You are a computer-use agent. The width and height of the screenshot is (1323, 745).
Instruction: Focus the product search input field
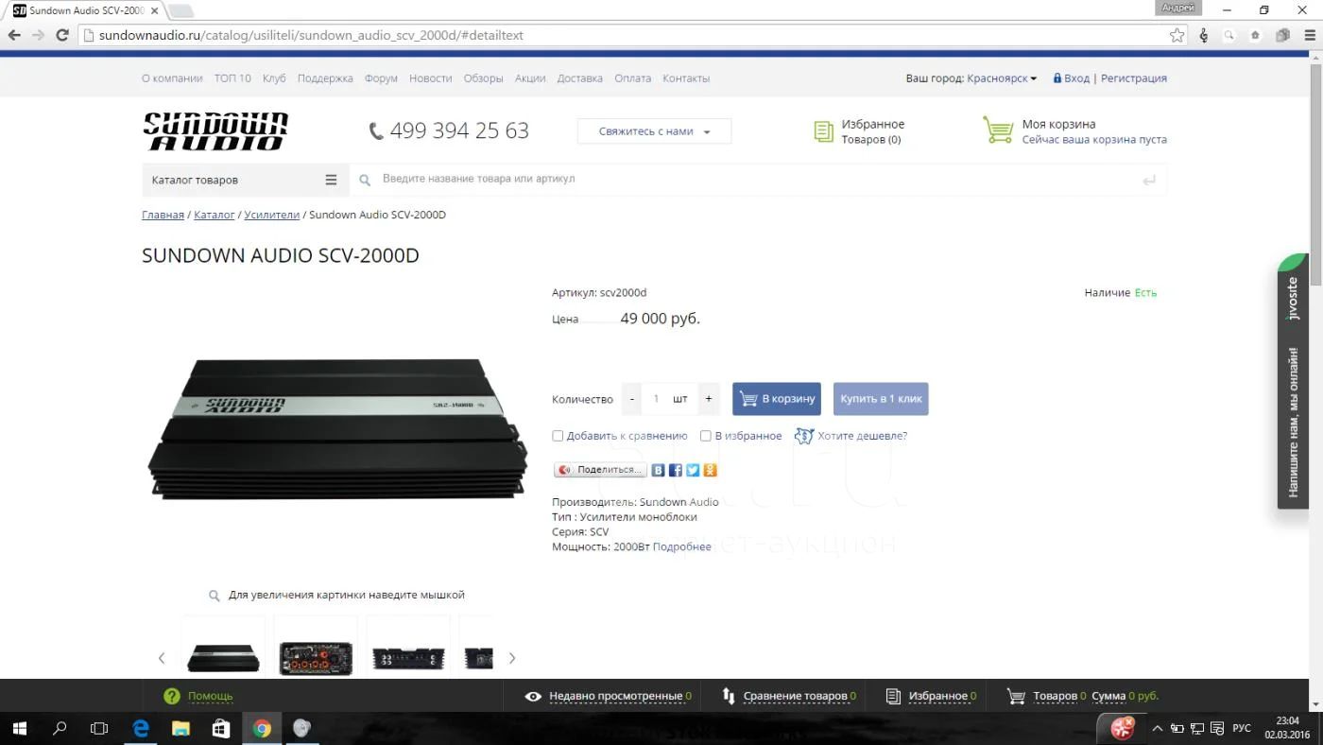pyautogui.click(x=756, y=179)
